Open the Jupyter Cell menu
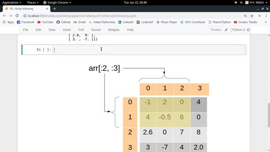Viewport: 270px width, 152px height. tap(81, 30)
